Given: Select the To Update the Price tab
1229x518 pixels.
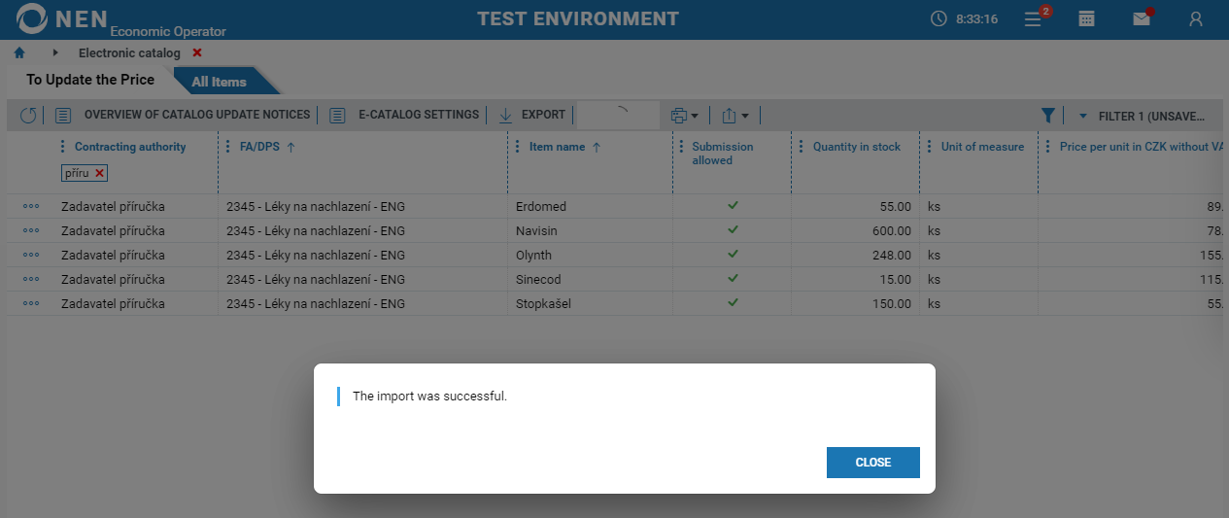Looking at the screenshot, I should click(x=90, y=80).
